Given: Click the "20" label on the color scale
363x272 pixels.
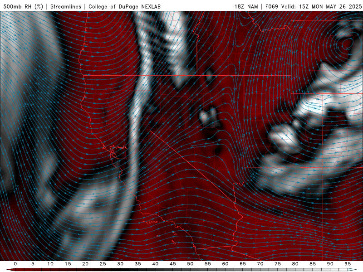Looking at the screenshot, I should 85,264.
